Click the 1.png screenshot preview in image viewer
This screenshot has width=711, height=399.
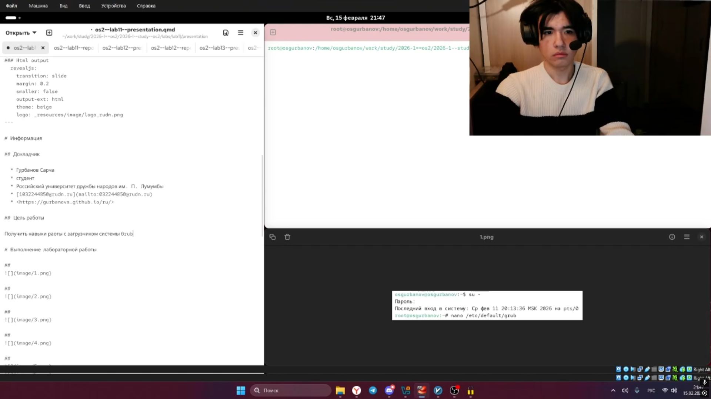point(487,305)
